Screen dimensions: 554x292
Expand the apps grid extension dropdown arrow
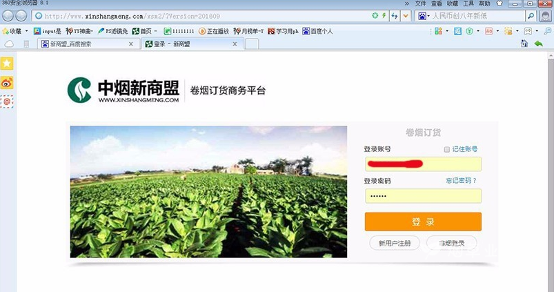(447, 31)
